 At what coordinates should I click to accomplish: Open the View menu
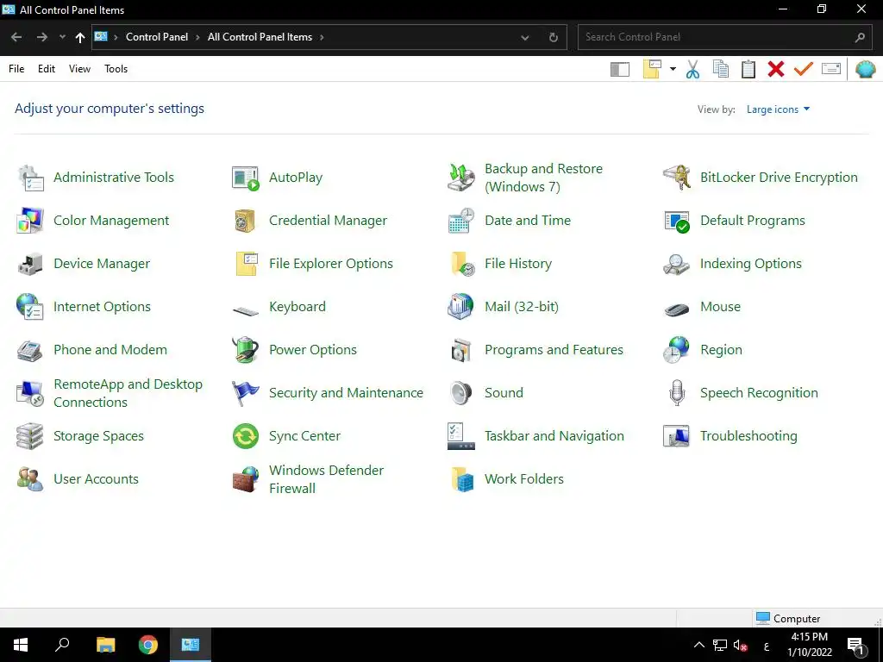coord(79,69)
